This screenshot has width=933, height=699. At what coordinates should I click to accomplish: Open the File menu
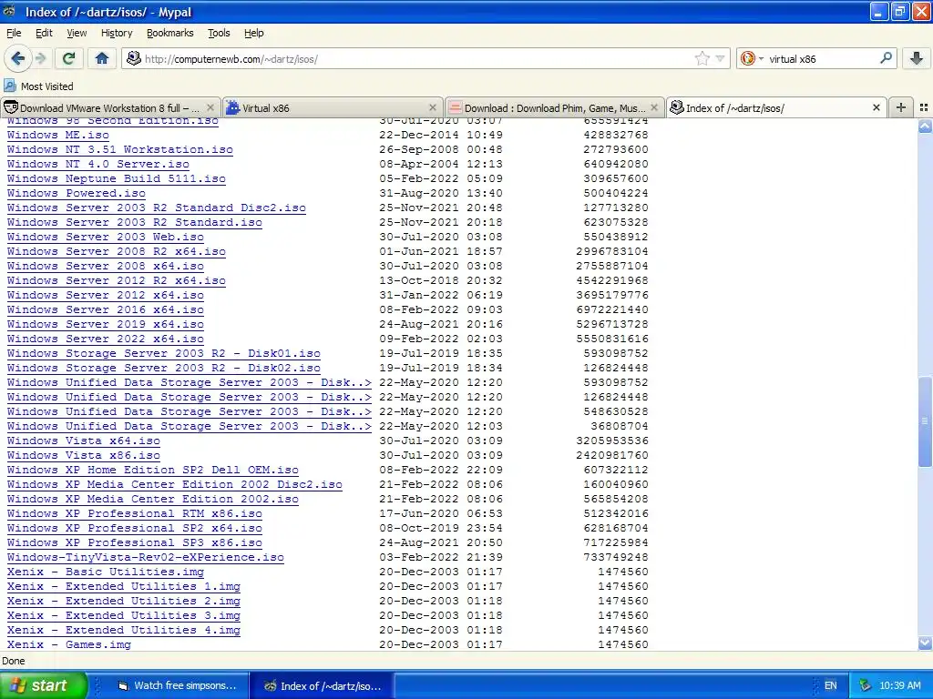coord(14,33)
